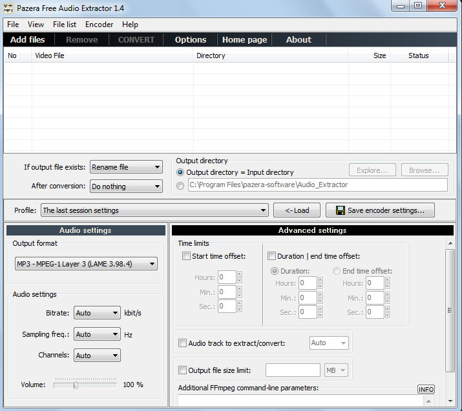Click the CONVERT toolbar button

pos(136,40)
